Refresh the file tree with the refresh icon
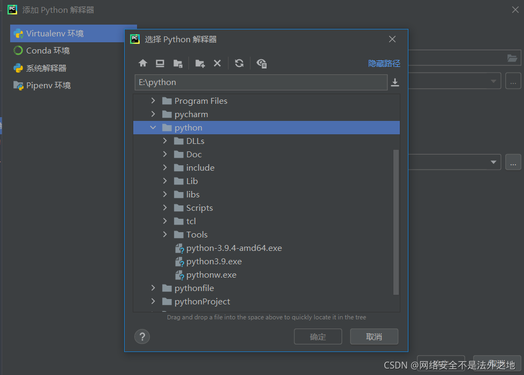524x375 pixels. [239, 63]
